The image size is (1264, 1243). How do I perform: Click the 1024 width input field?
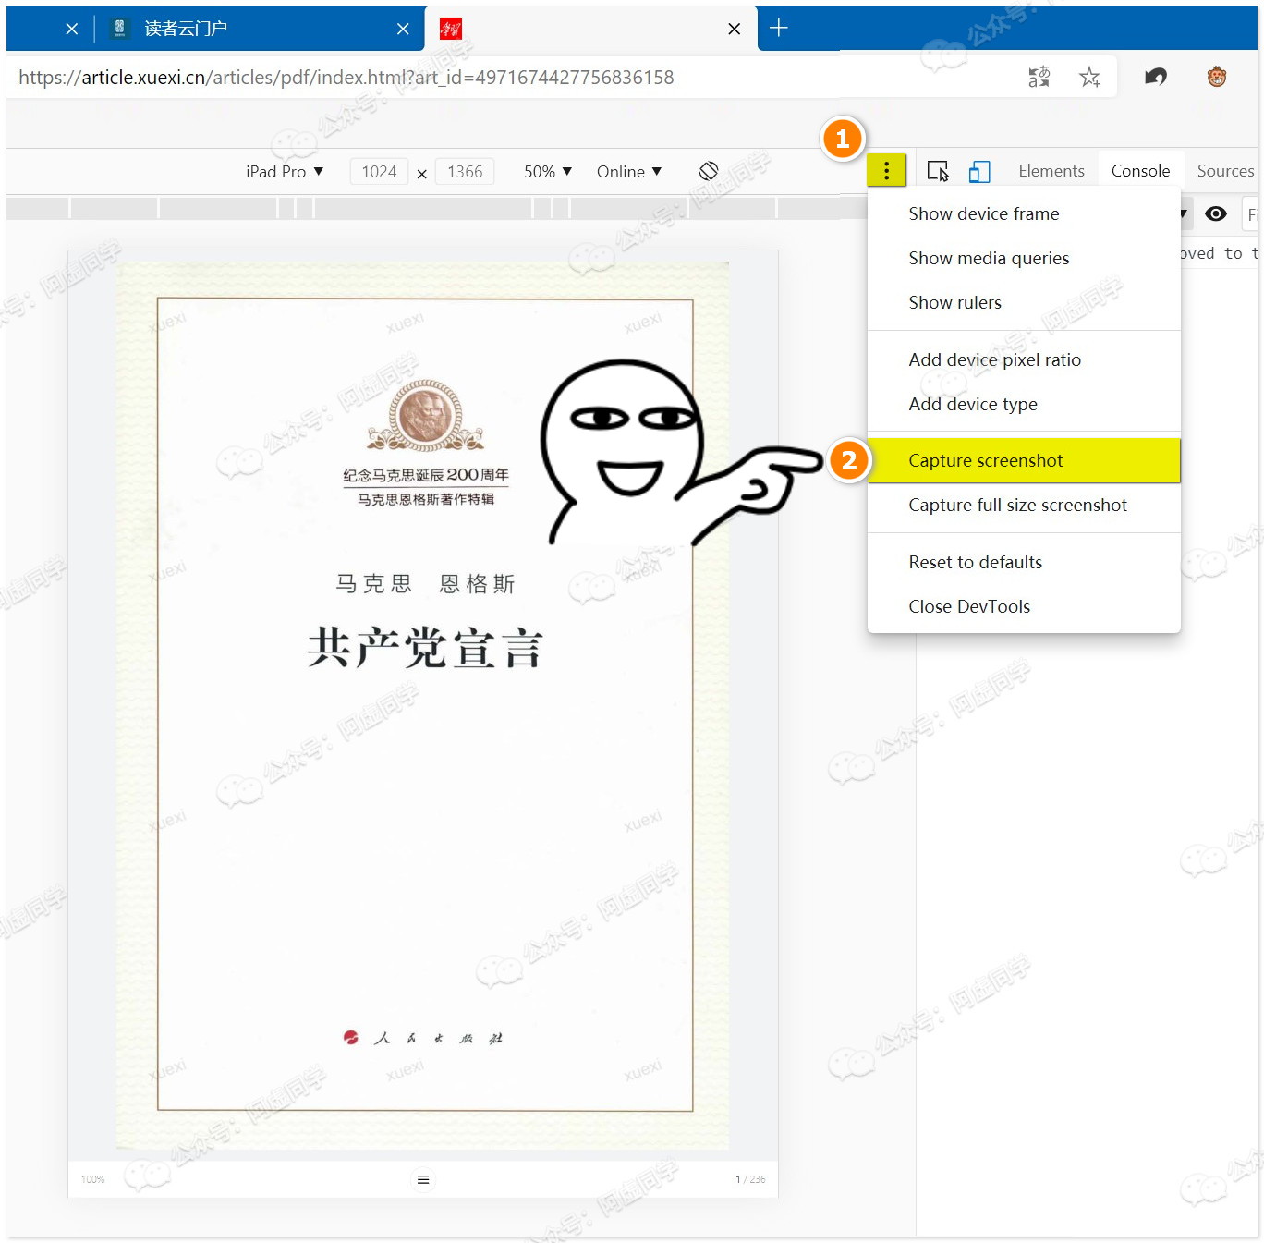coord(379,172)
